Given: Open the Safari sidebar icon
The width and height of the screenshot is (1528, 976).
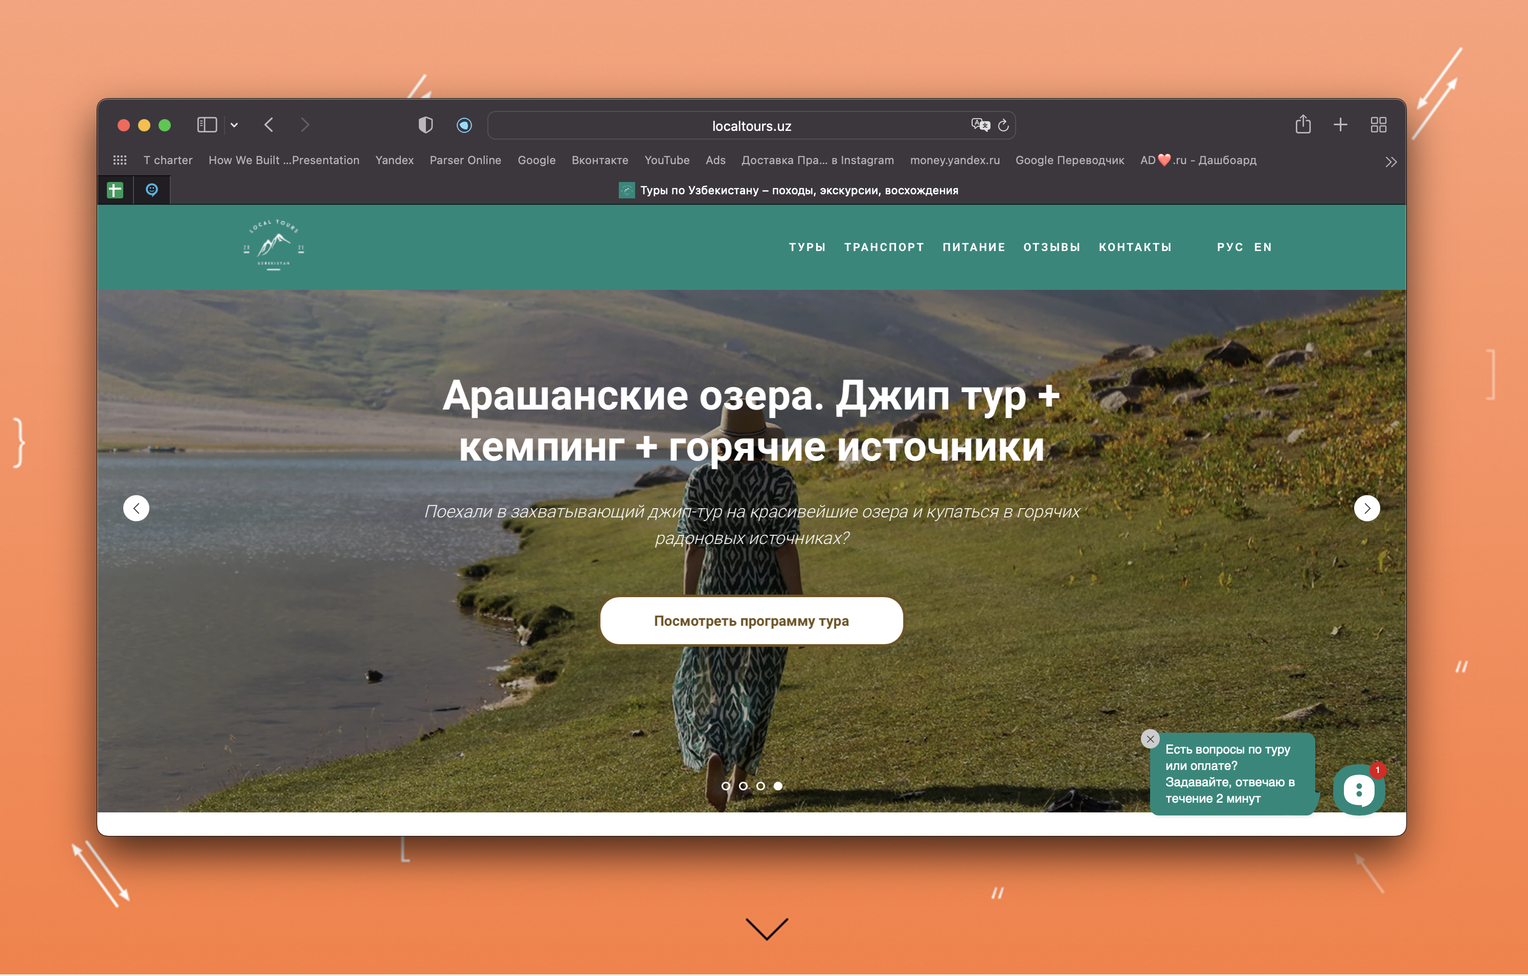Looking at the screenshot, I should click(x=207, y=124).
